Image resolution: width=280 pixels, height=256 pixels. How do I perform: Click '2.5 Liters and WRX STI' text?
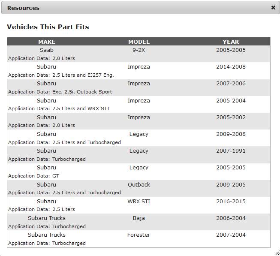81,108
